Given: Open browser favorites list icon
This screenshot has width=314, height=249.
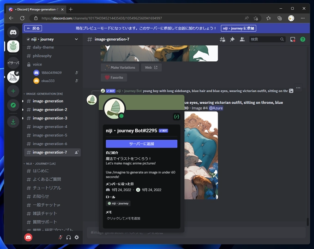Looking at the screenshot, I should point(269,18).
